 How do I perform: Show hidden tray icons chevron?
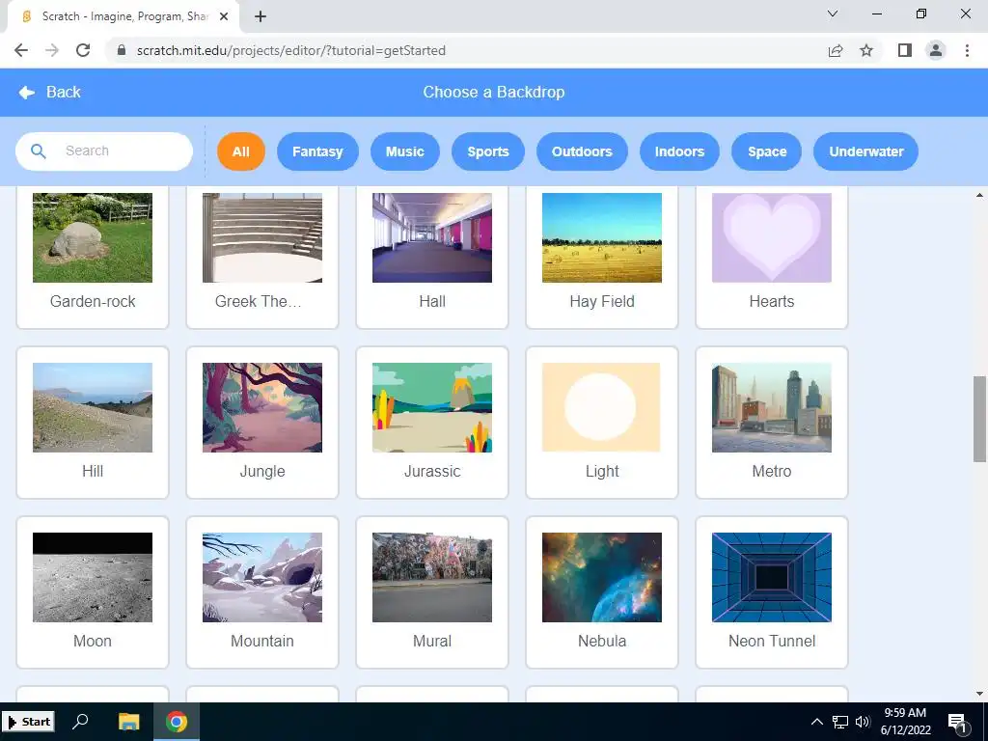tap(816, 722)
